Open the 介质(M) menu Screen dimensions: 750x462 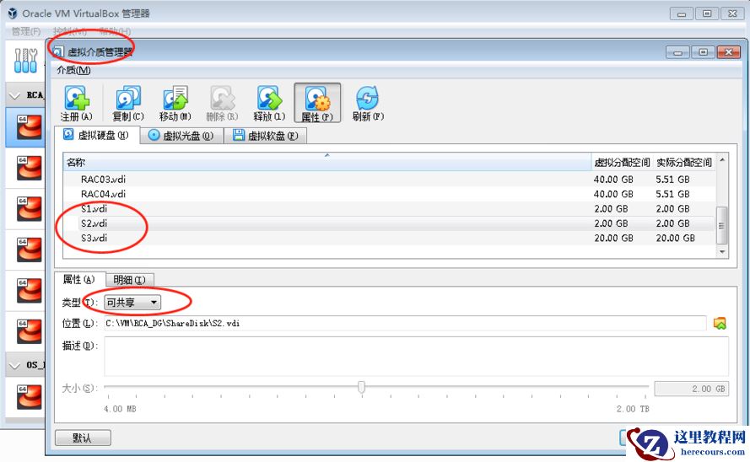(x=73, y=70)
